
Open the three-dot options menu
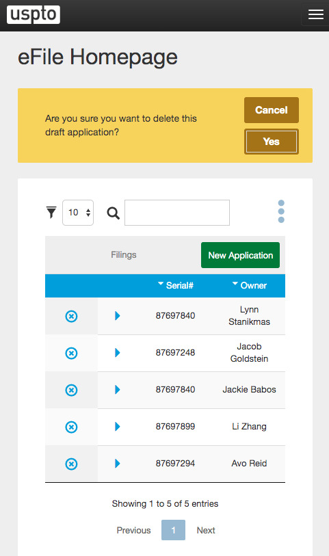[x=281, y=211]
